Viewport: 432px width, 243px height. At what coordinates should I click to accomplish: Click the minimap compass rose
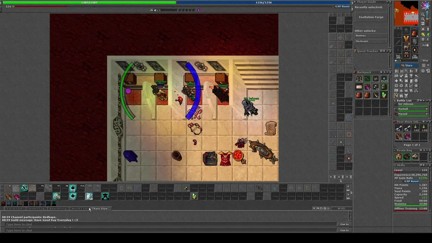[426, 5]
